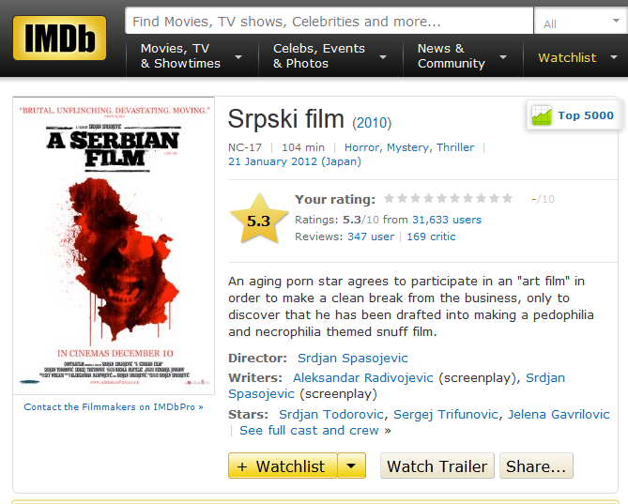Open News & Community menu

(x=463, y=56)
